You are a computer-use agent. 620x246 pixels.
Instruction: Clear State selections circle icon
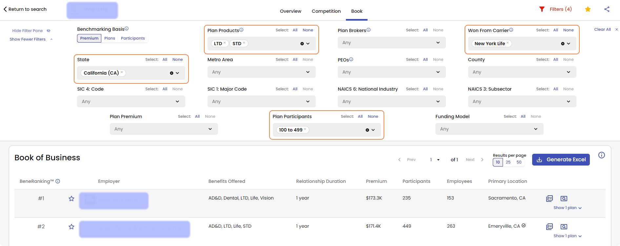pyautogui.click(x=171, y=73)
